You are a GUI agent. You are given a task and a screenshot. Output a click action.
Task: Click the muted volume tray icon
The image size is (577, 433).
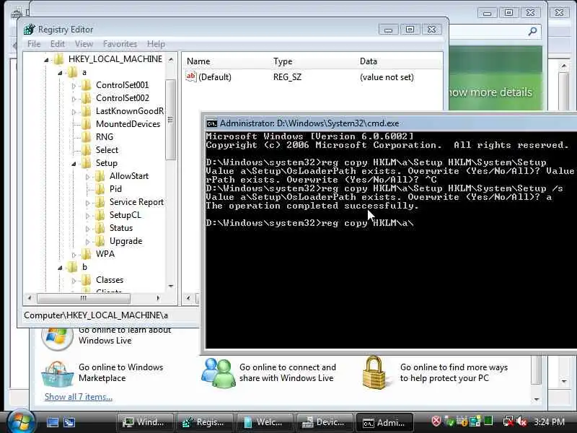pyautogui.click(x=521, y=421)
